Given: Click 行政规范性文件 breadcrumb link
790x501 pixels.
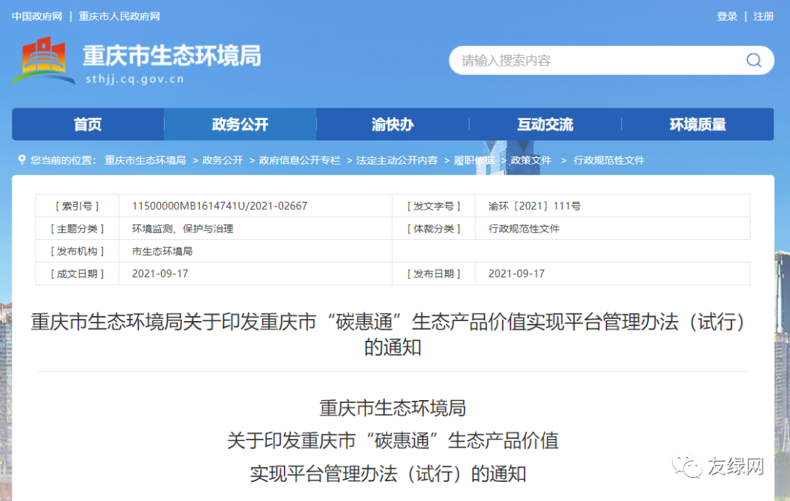Looking at the screenshot, I should click(609, 160).
